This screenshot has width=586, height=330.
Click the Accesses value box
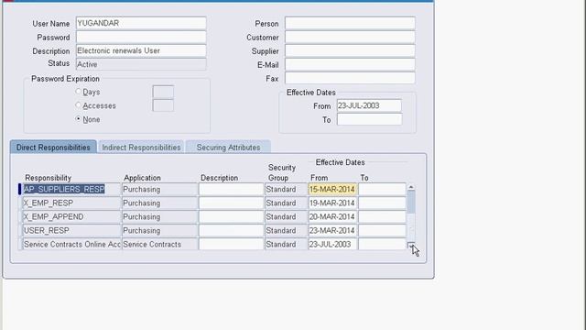tap(163, 105)
